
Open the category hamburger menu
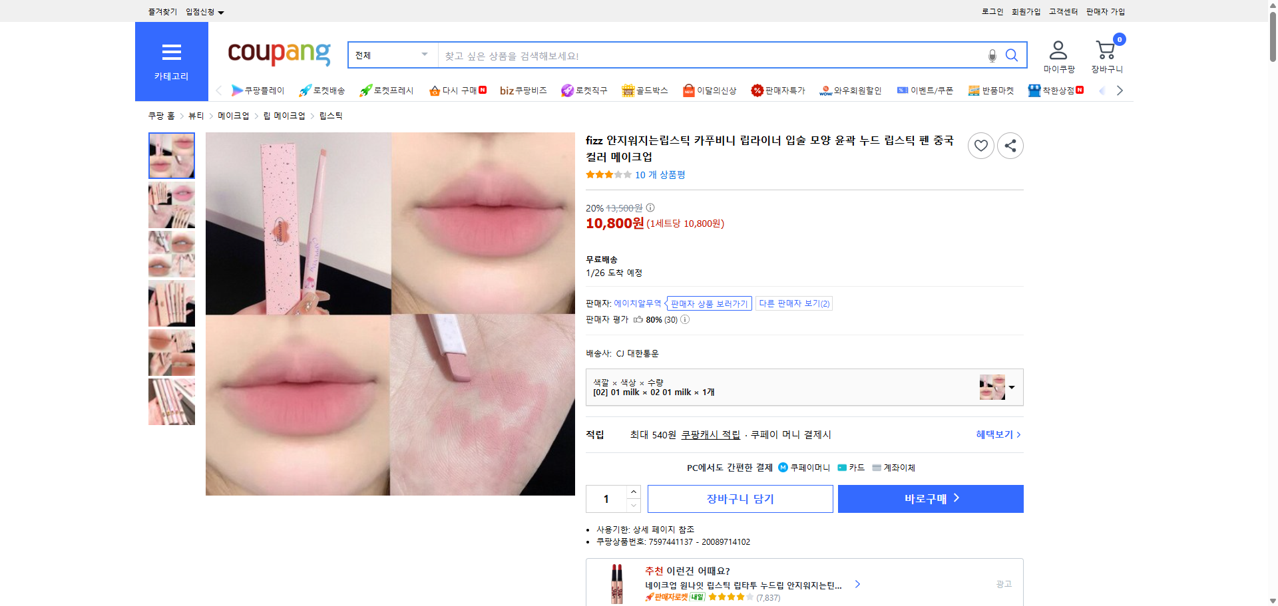pyautogui.click(x=171, y=53)
